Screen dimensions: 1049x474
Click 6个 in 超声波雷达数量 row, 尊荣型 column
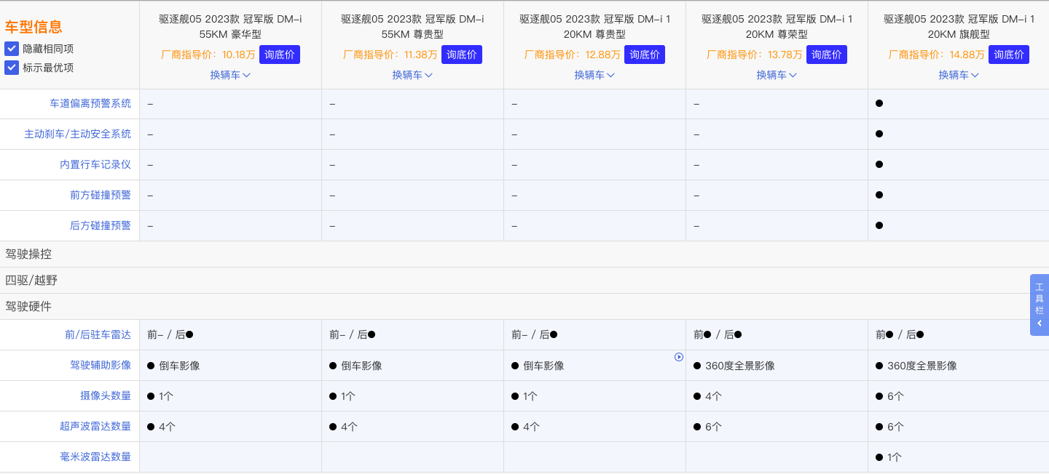tap(713, 427)
